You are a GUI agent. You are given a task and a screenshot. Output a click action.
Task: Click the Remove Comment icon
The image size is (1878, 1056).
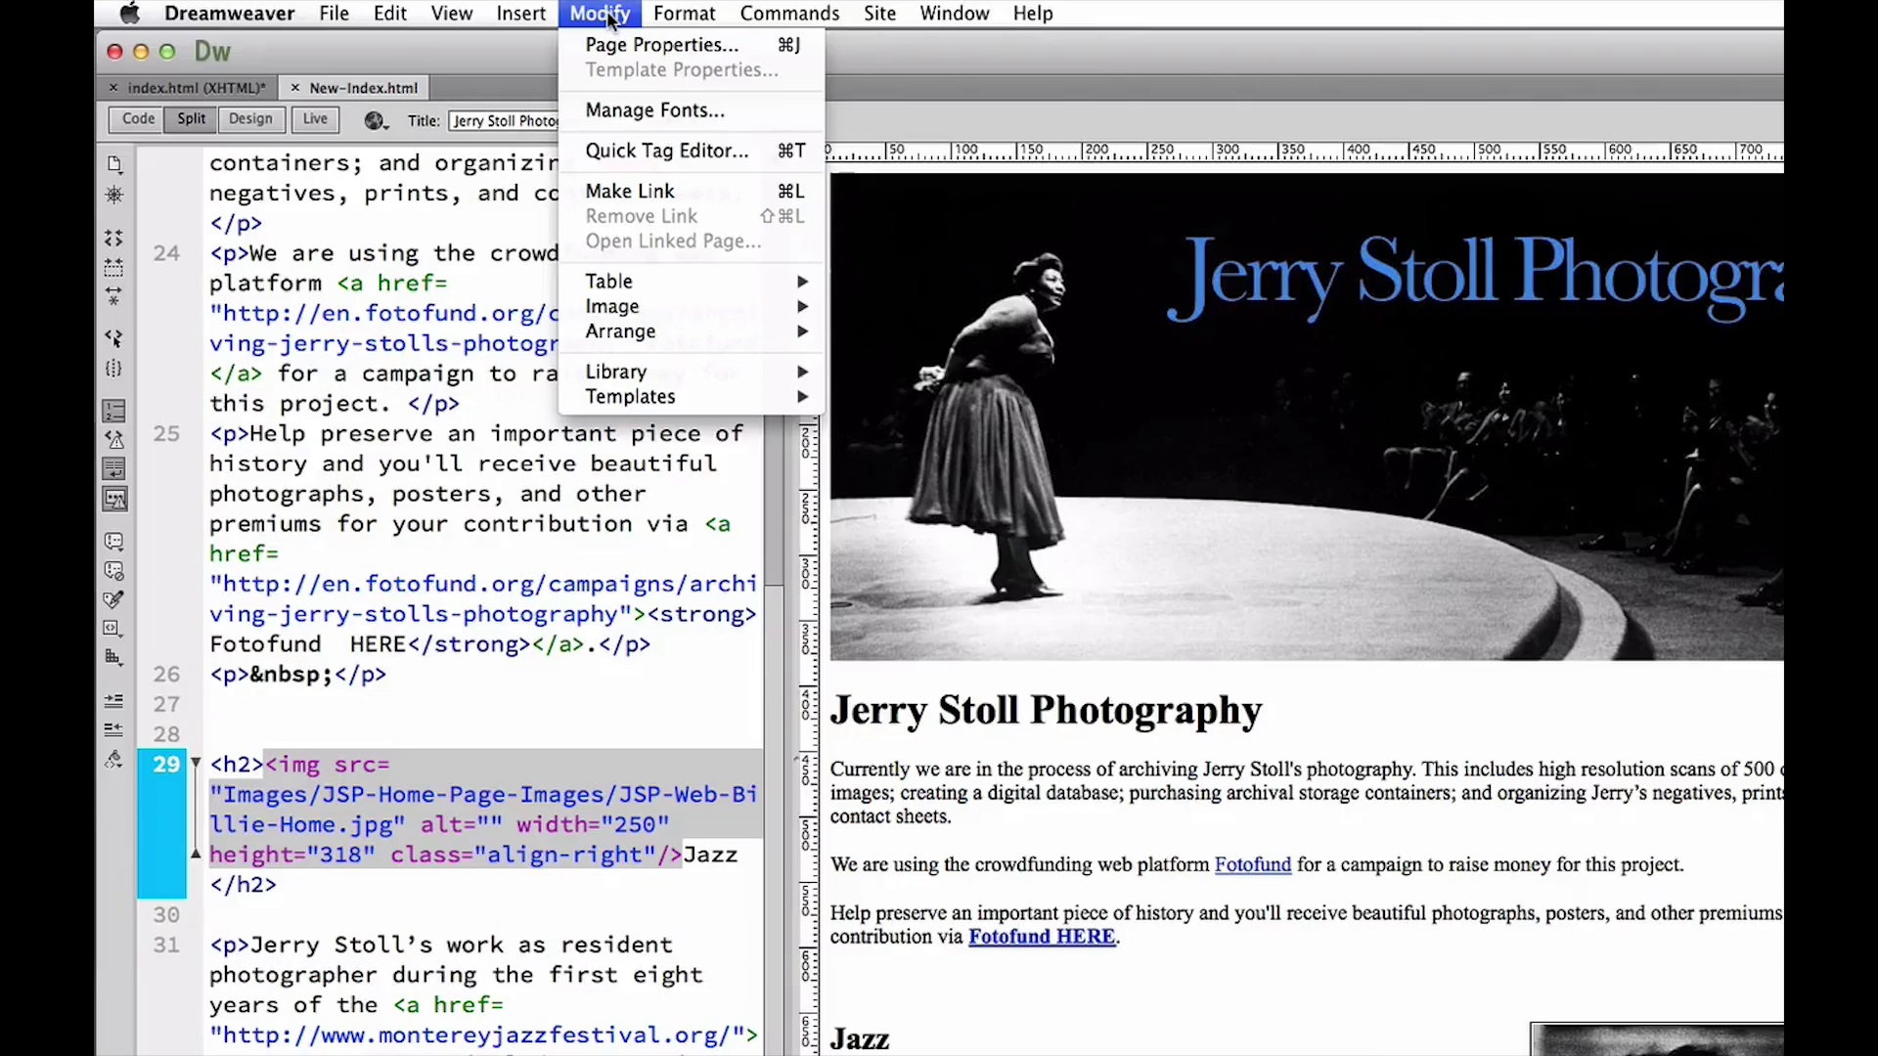point(114,571)
